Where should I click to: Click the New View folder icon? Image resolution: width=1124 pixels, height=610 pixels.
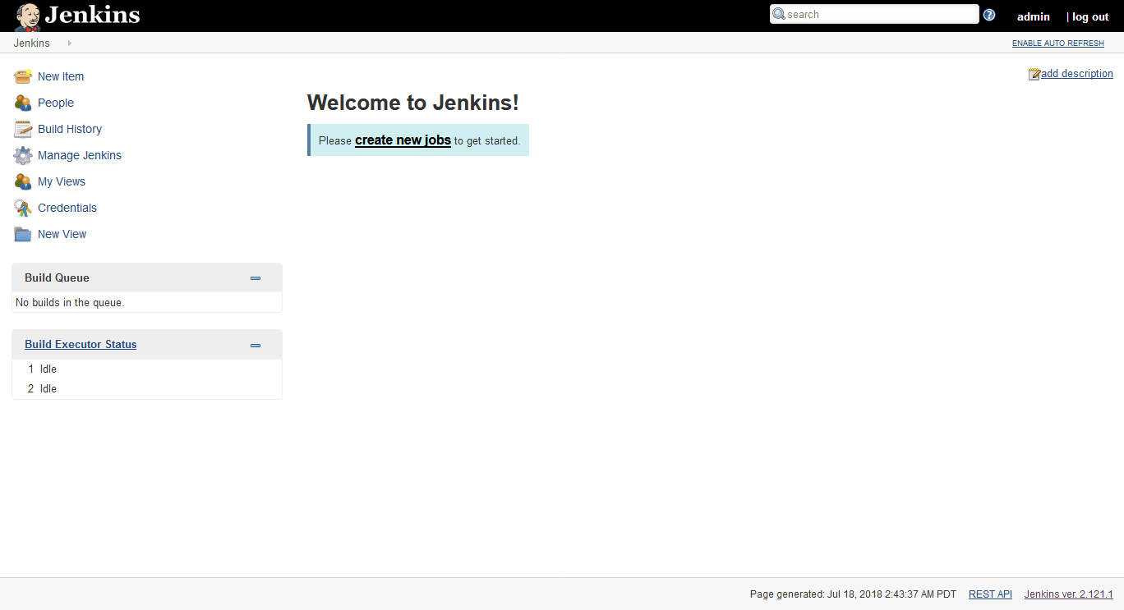pos(23,234)
